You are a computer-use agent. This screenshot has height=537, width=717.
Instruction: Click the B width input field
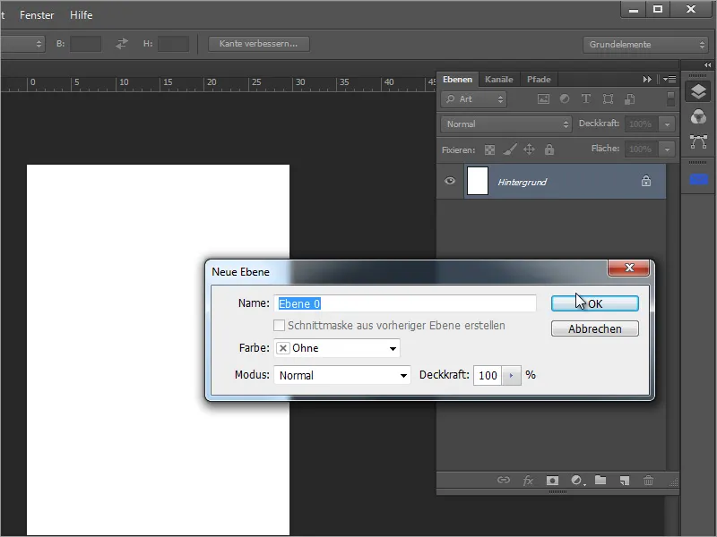point(85,44)
